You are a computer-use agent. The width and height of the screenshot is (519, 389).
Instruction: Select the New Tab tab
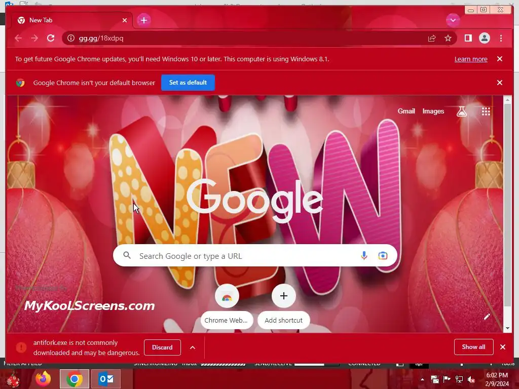point(71,20)
